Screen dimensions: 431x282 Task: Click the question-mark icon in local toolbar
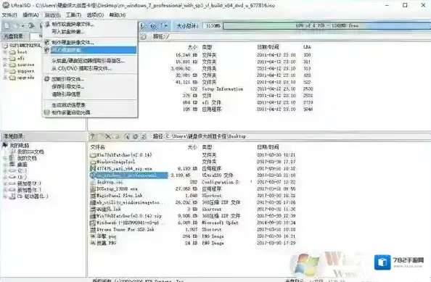[x=93, y=136]
